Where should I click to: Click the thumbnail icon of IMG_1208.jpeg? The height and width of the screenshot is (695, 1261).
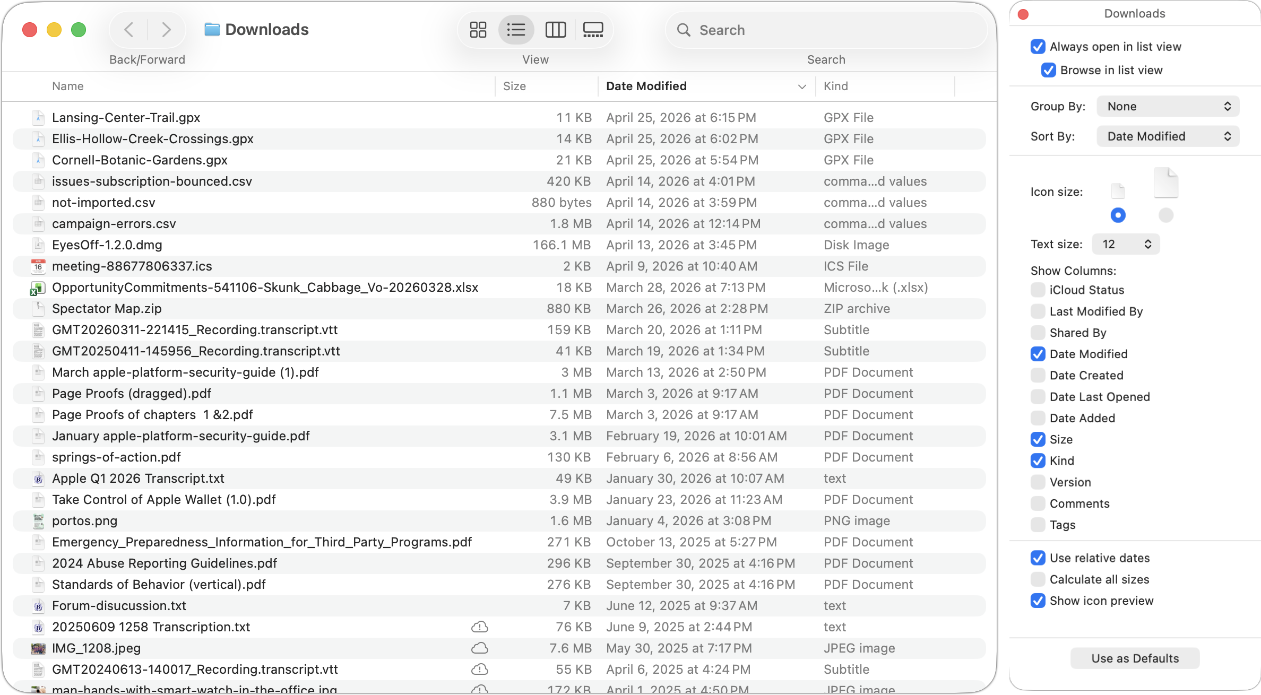[x=38, y=648]
